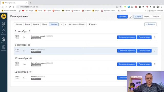The width and height of the screenshot is (164, 92).
Task: Bookmark this page with star icon
Action: 120,7
